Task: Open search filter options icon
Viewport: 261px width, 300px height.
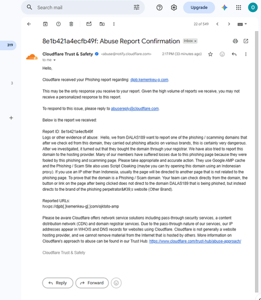Action: [136, 7]
